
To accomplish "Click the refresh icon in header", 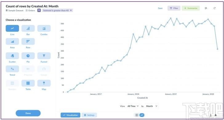I will [214, 8].
